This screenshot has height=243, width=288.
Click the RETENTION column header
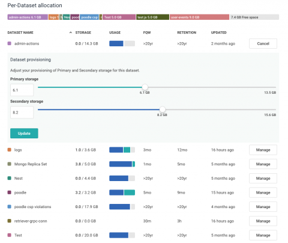pyautogui.click(x=187, y=32)
